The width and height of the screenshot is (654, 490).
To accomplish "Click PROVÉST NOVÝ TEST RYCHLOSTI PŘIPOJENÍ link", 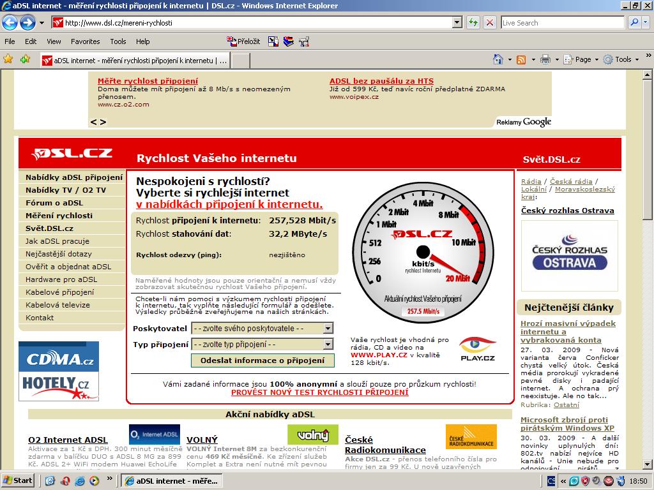I will point(319,392).
